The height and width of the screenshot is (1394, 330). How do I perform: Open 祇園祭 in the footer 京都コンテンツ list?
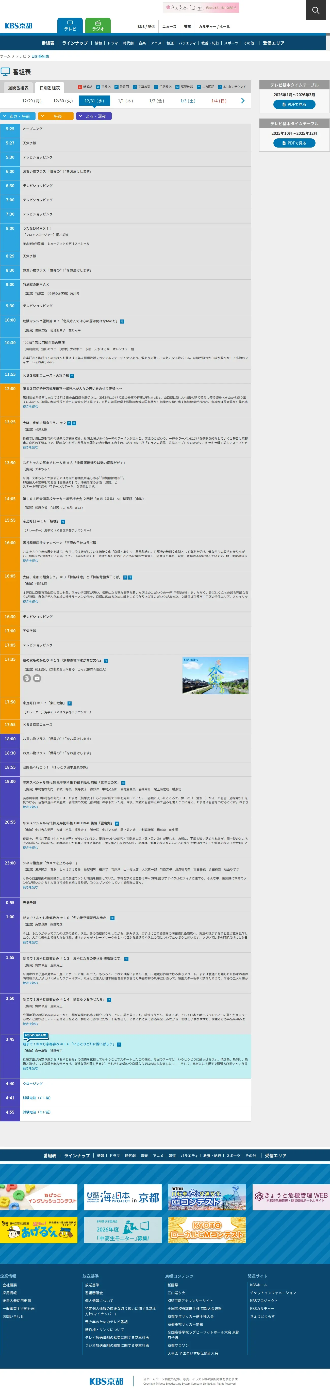(x=173, y=1285)
